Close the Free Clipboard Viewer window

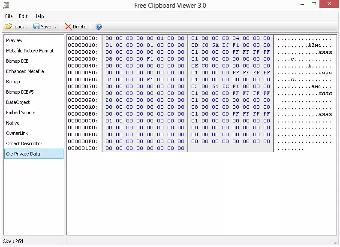[x=329, y=4]
